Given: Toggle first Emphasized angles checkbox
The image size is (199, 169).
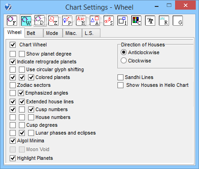Looking at the screenshot, I should pyautogui.click(x=12, y=93).
